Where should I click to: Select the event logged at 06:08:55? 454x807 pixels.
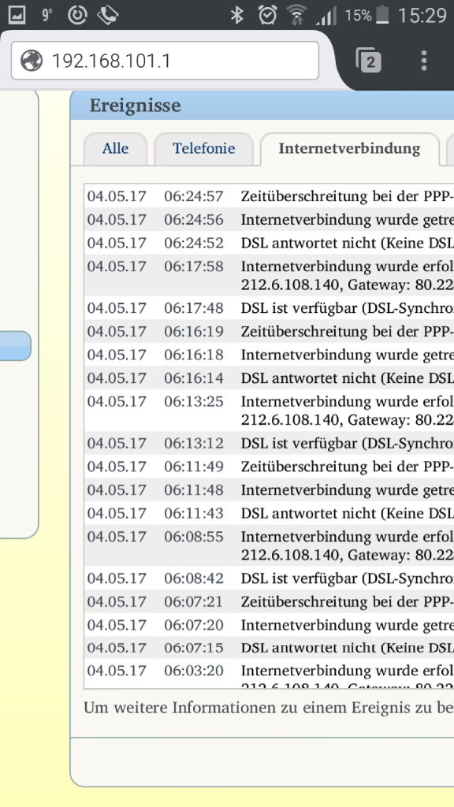point(270,546)
